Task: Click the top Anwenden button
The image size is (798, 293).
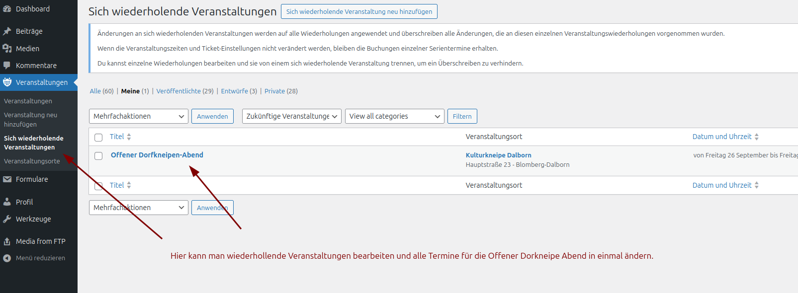Action: [x=212, y=116]
